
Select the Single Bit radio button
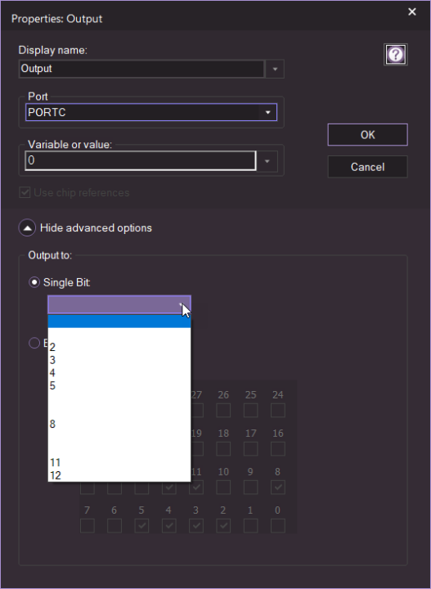(34, 282)
